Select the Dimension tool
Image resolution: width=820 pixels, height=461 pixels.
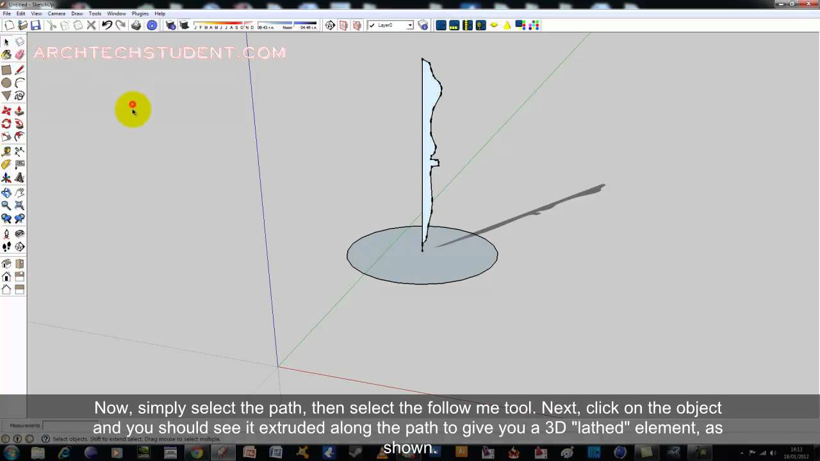tap(20, 152)
